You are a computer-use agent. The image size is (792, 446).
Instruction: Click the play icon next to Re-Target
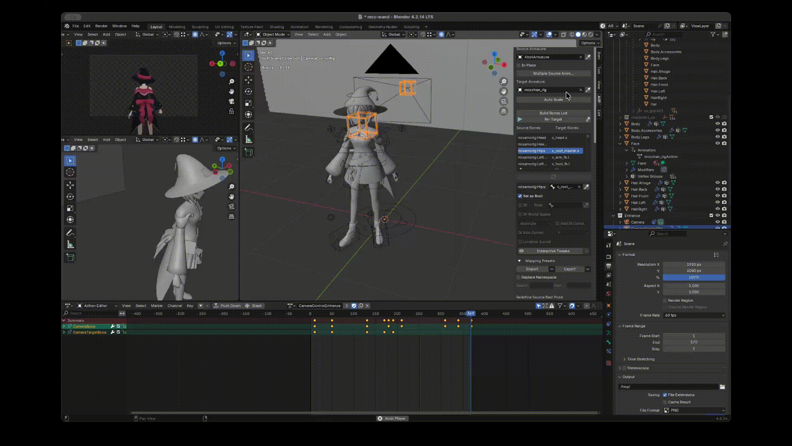520,119
